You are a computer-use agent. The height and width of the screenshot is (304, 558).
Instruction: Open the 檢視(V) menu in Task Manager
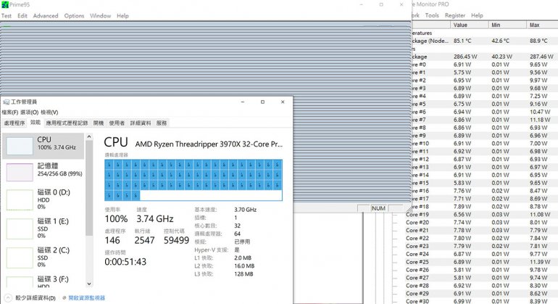click(x=49, y=112)
